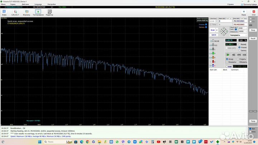Toggle the Grid checkbox

point(226,66)
